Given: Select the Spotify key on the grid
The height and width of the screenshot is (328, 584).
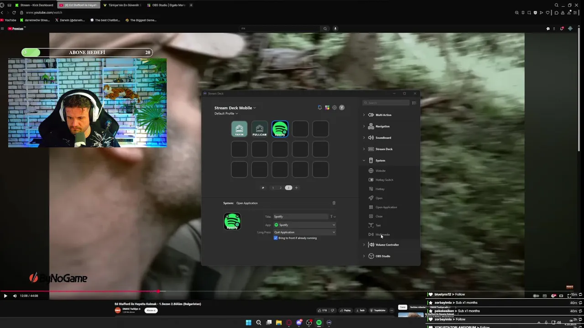Looking at the screenshot, I should pos(280,129).
